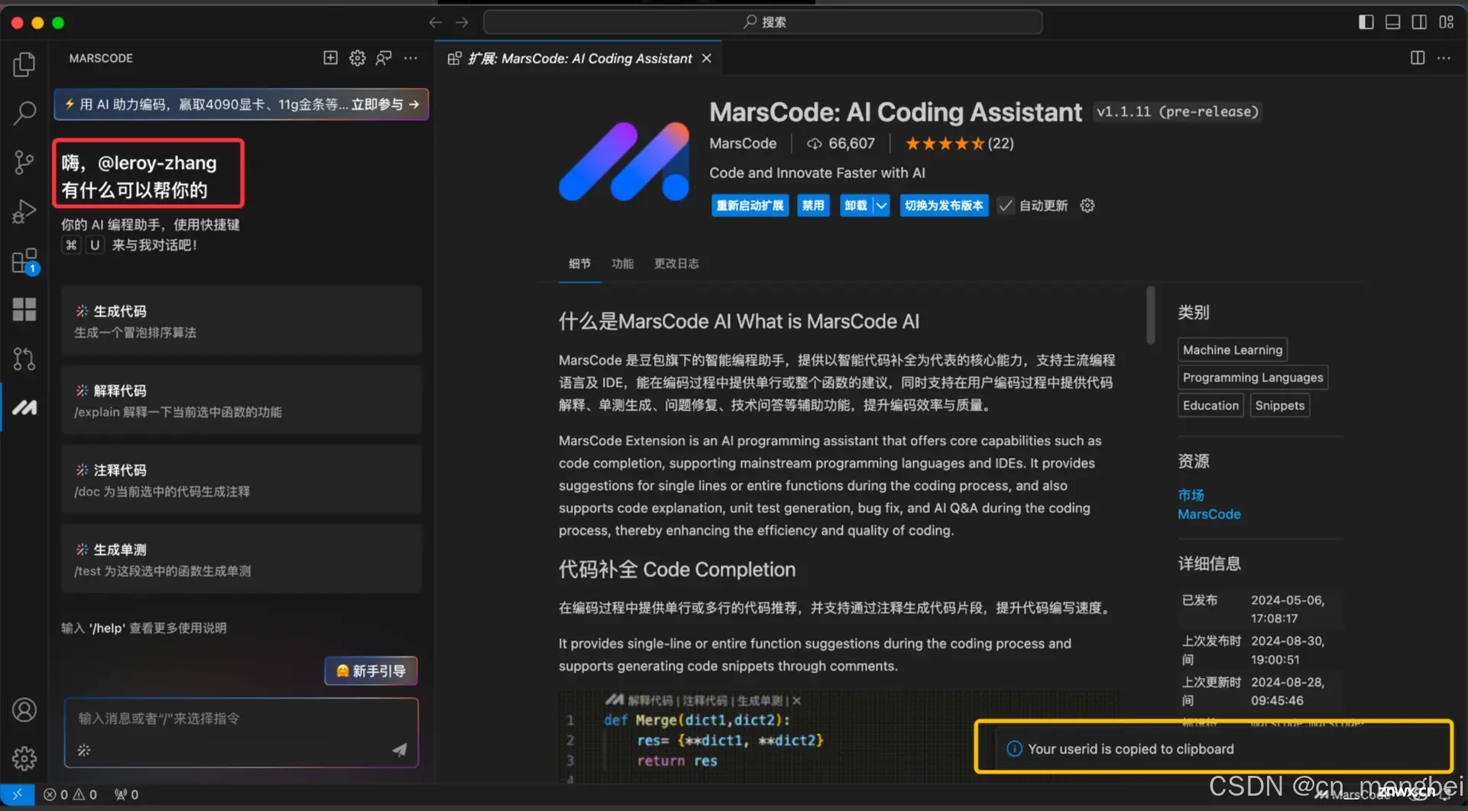
Task: Open the MarsCode icon in activity bar
Action: [x=24, y=407]
